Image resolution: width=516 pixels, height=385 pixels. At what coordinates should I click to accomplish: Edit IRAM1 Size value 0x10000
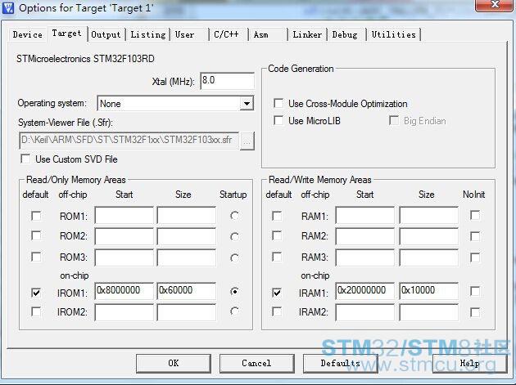pos(429,291)
